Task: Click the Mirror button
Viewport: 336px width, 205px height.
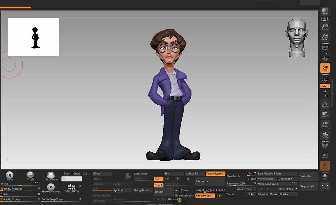Action: [x=102, y=173]
